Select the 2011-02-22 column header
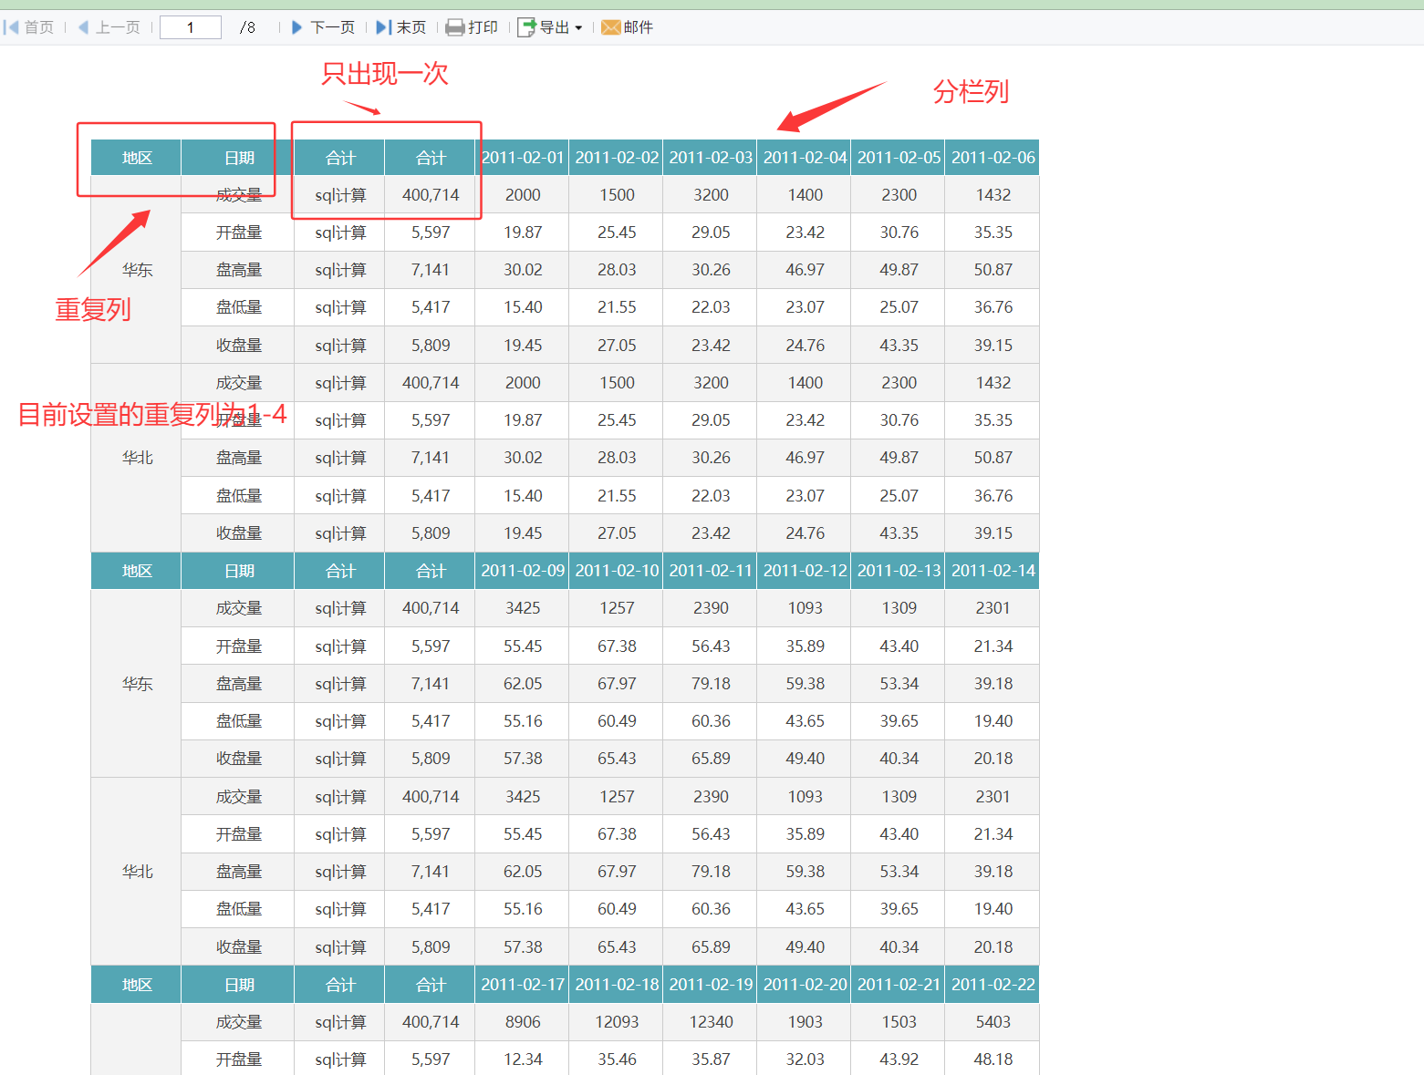The image size is (1424, 1075). point(993,985)
